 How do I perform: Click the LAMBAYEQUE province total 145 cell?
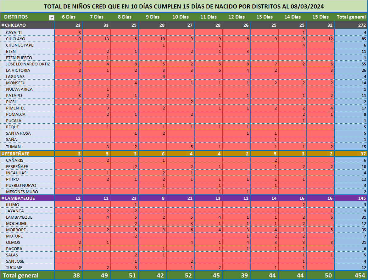362,198
